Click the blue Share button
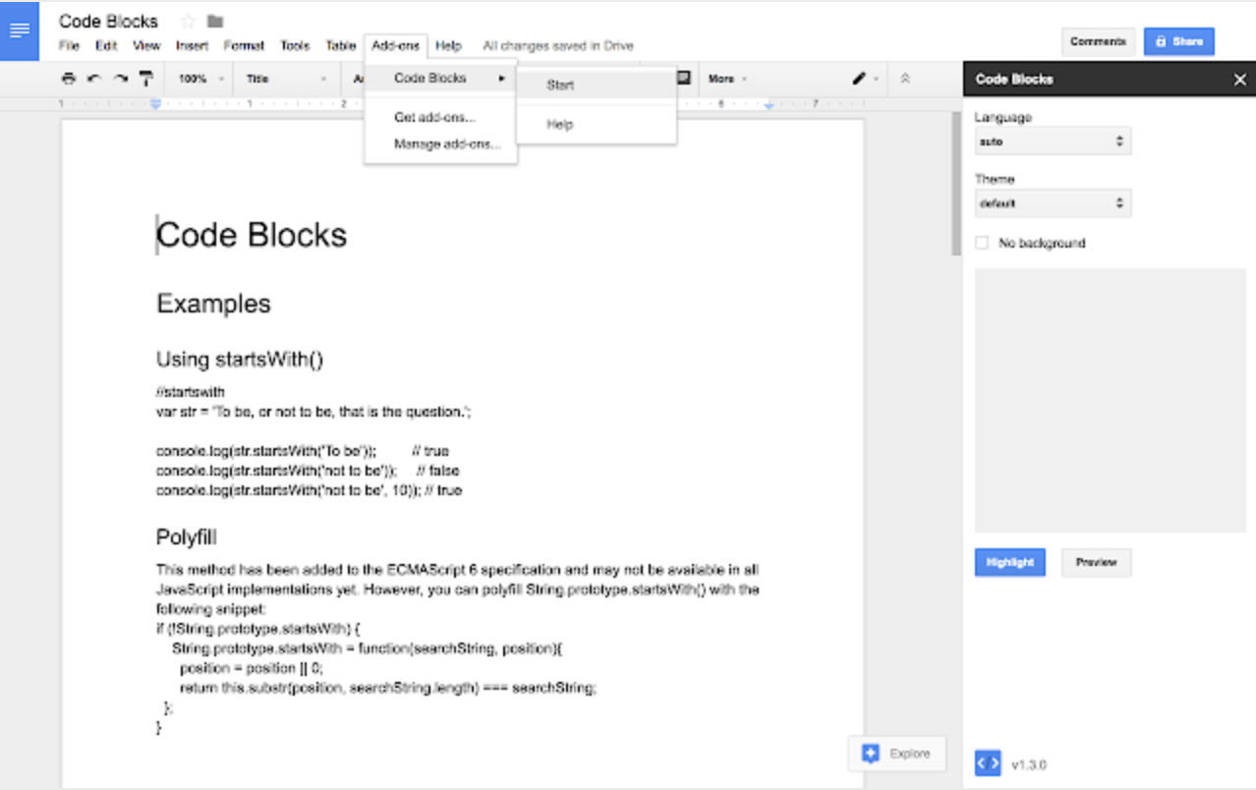This screenshot has width=1256, height=790. point(1179,41)
